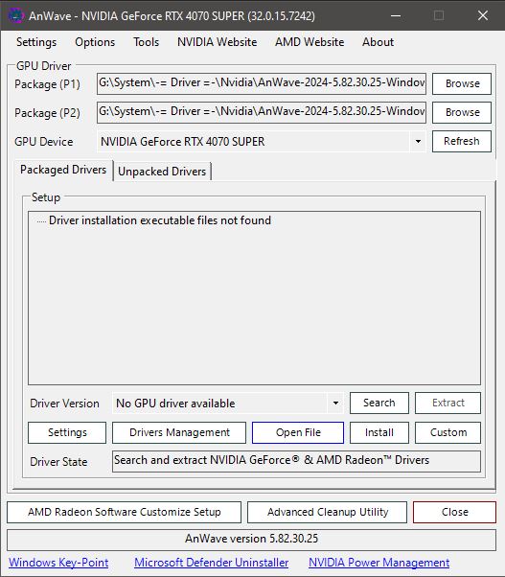505x577 pixels.
Task: Click the Package (P1) path field
Action: coord(262,83)
